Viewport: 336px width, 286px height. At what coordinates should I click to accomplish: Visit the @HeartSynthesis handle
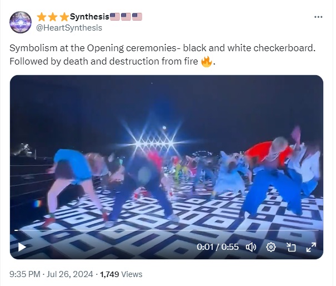pyautogui.click(x=69, y=28)
